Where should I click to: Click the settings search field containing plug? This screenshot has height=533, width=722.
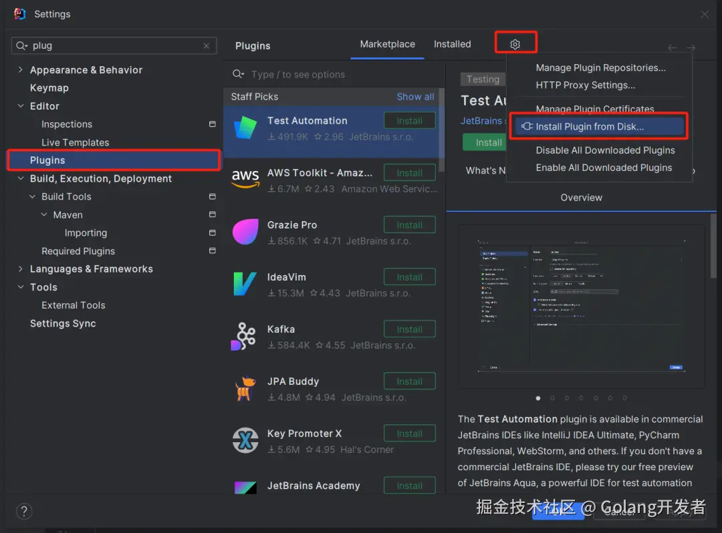pos(114,45)
